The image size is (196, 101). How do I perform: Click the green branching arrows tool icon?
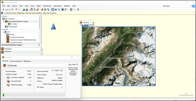tap(45, 10)
